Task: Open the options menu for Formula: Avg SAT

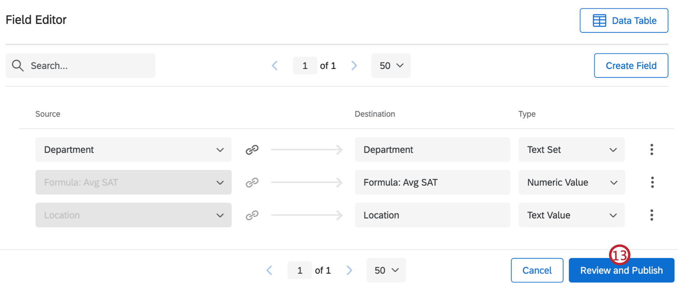Action: [x=652, y=182]
